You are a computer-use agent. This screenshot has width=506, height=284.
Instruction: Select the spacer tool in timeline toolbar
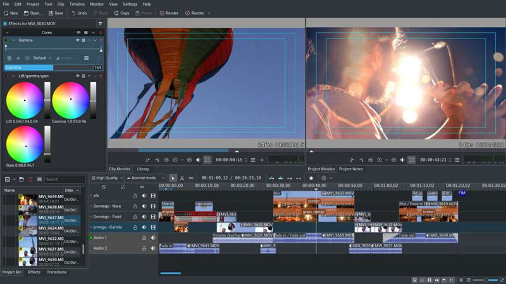point(192,178)
